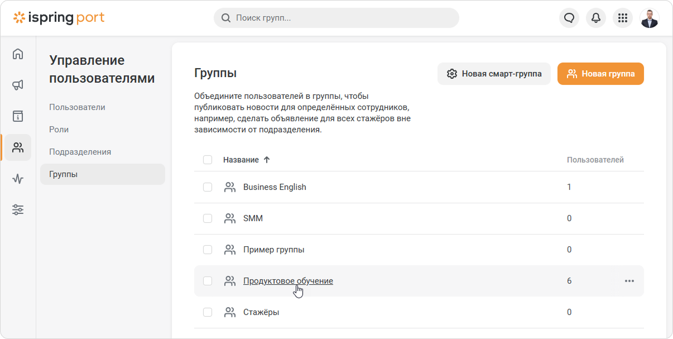The width and height of the screenshot is (673, 339).
Task: Open the Продуктовое обучение group link
Action: [288, 281]
